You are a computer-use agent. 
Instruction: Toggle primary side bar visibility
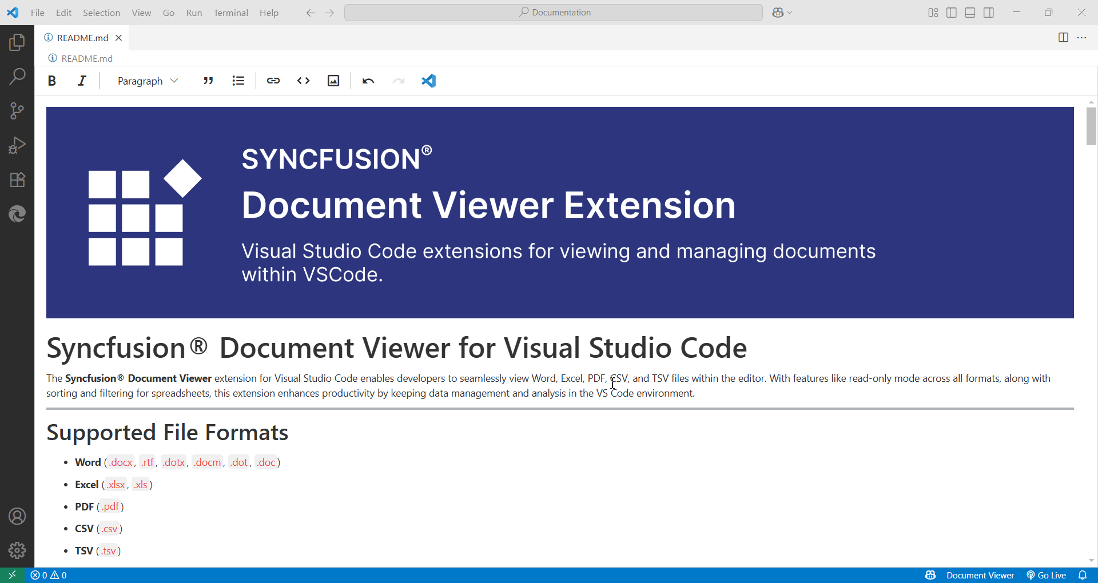tap(952, 13)
